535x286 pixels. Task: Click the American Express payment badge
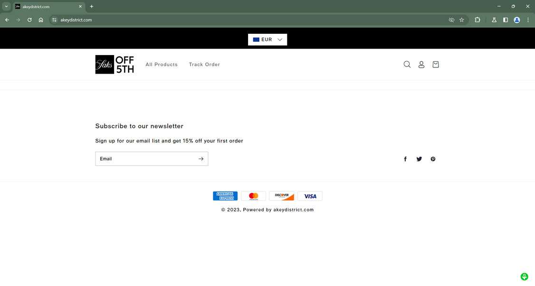coord(225,196)
